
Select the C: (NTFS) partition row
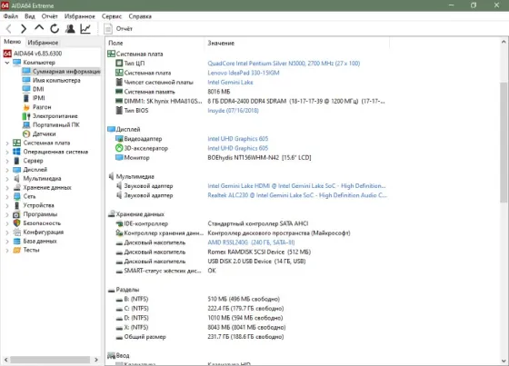[x=246, y=308]
